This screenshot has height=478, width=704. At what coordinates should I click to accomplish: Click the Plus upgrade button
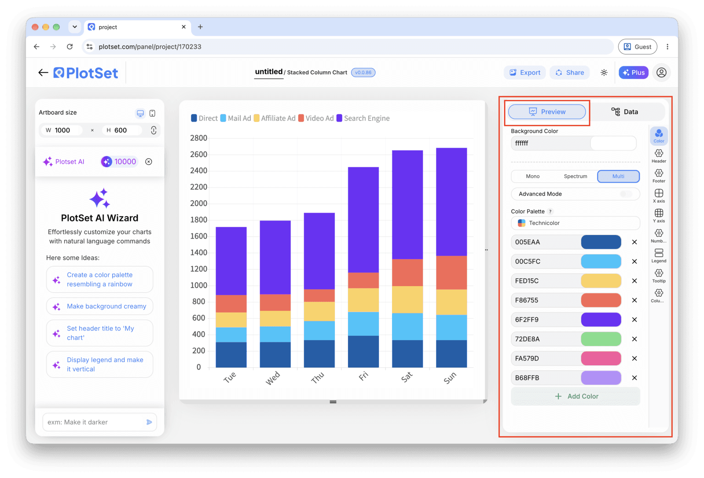click(634, 73)
